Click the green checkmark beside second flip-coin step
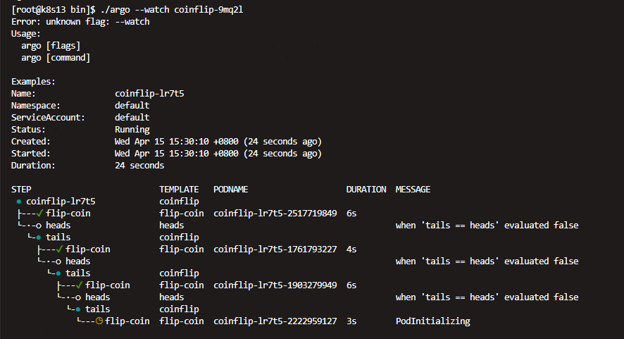 click(x=59, y=249)
